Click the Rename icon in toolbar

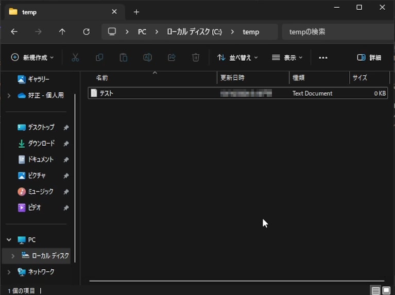pos(147,58)
